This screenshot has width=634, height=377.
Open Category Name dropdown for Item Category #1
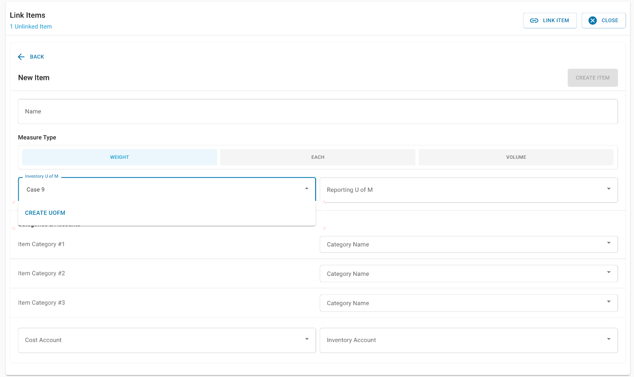click(x=468, y=244)
